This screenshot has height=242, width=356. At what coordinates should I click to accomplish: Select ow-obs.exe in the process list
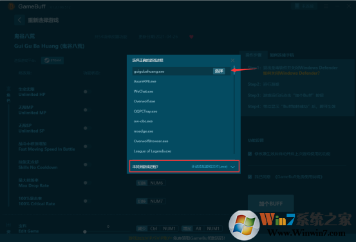[143, 121]
